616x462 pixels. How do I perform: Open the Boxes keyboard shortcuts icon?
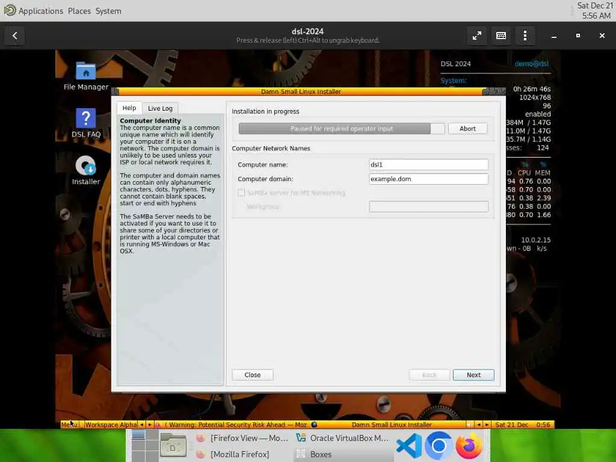point(501,35)
